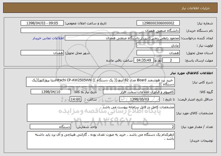Select the remaining days field showing 2
This screenshot has width=221, height=156.
pyautogui.click(x=171, y=60)
